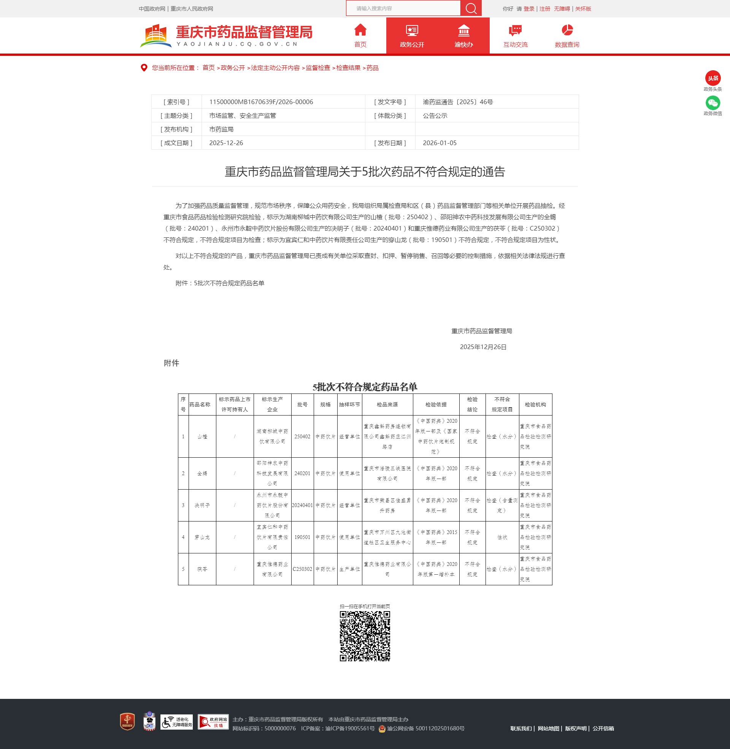Go to 监督检查 breadcrumb

point(317,68)
